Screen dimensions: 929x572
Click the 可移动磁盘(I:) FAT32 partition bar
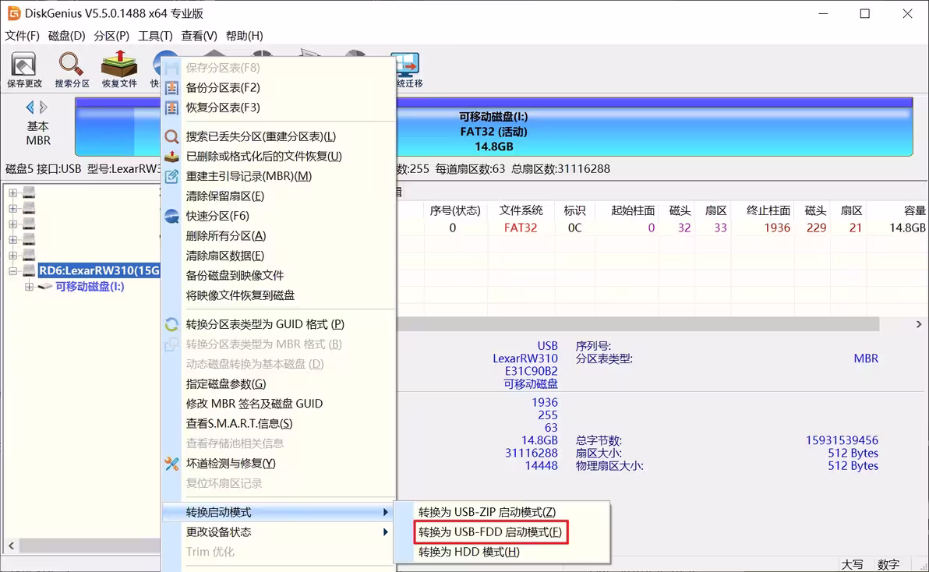pos(493,127)
